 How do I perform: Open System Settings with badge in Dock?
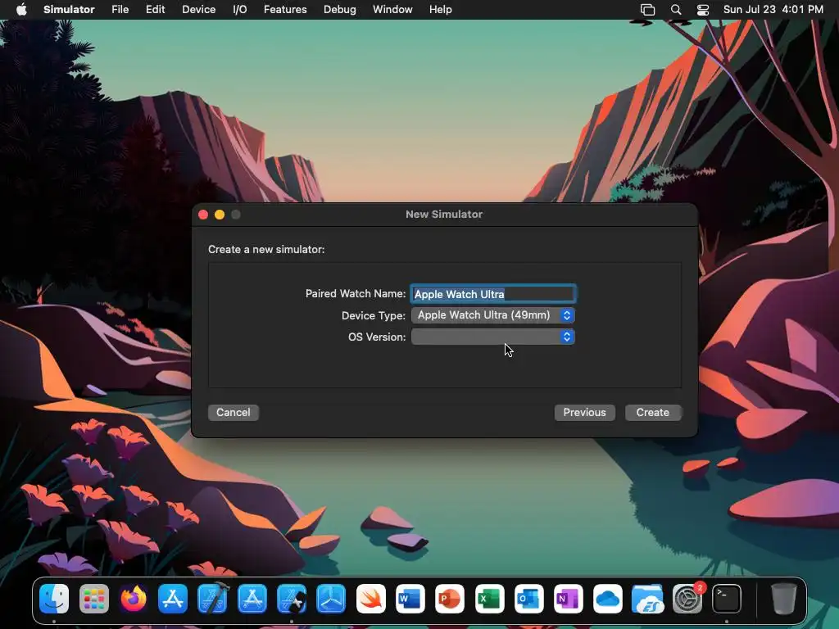pyautogui.click(x=687, y=599)
